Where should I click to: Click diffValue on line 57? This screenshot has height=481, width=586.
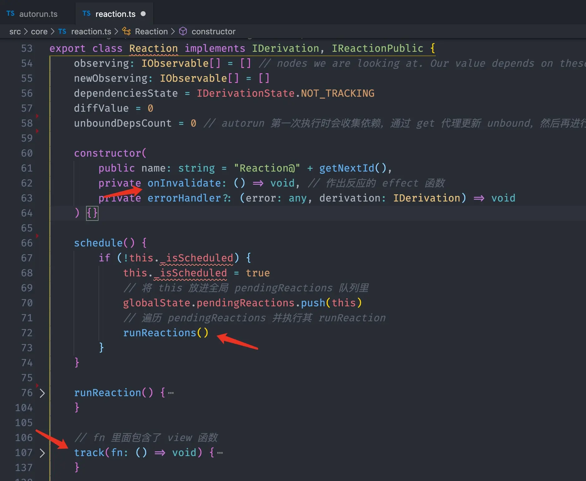point(101,109)
